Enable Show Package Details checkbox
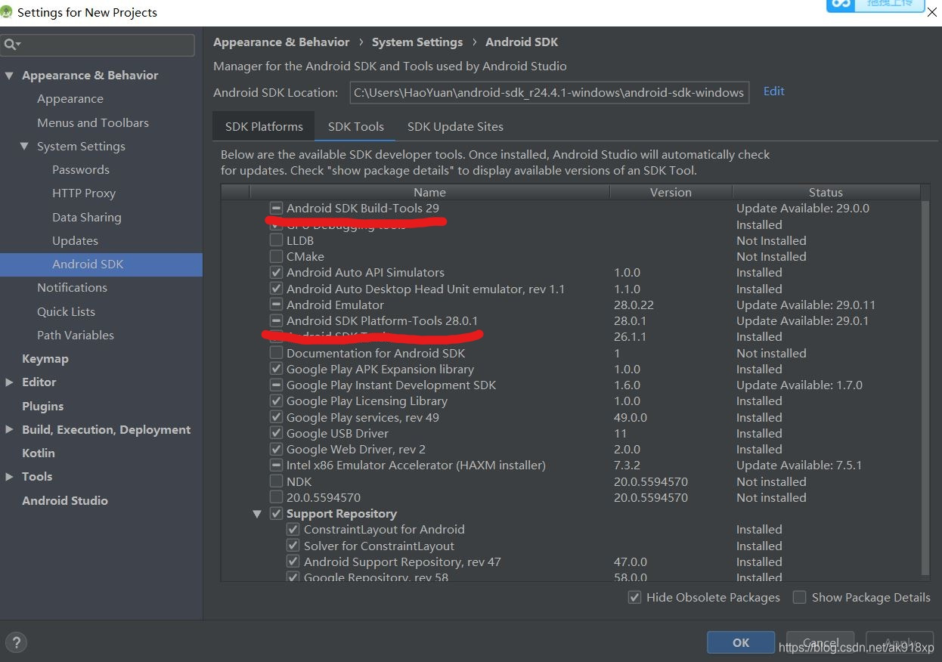The height and width of the screenshot is (662, 942). click(799, 598)
